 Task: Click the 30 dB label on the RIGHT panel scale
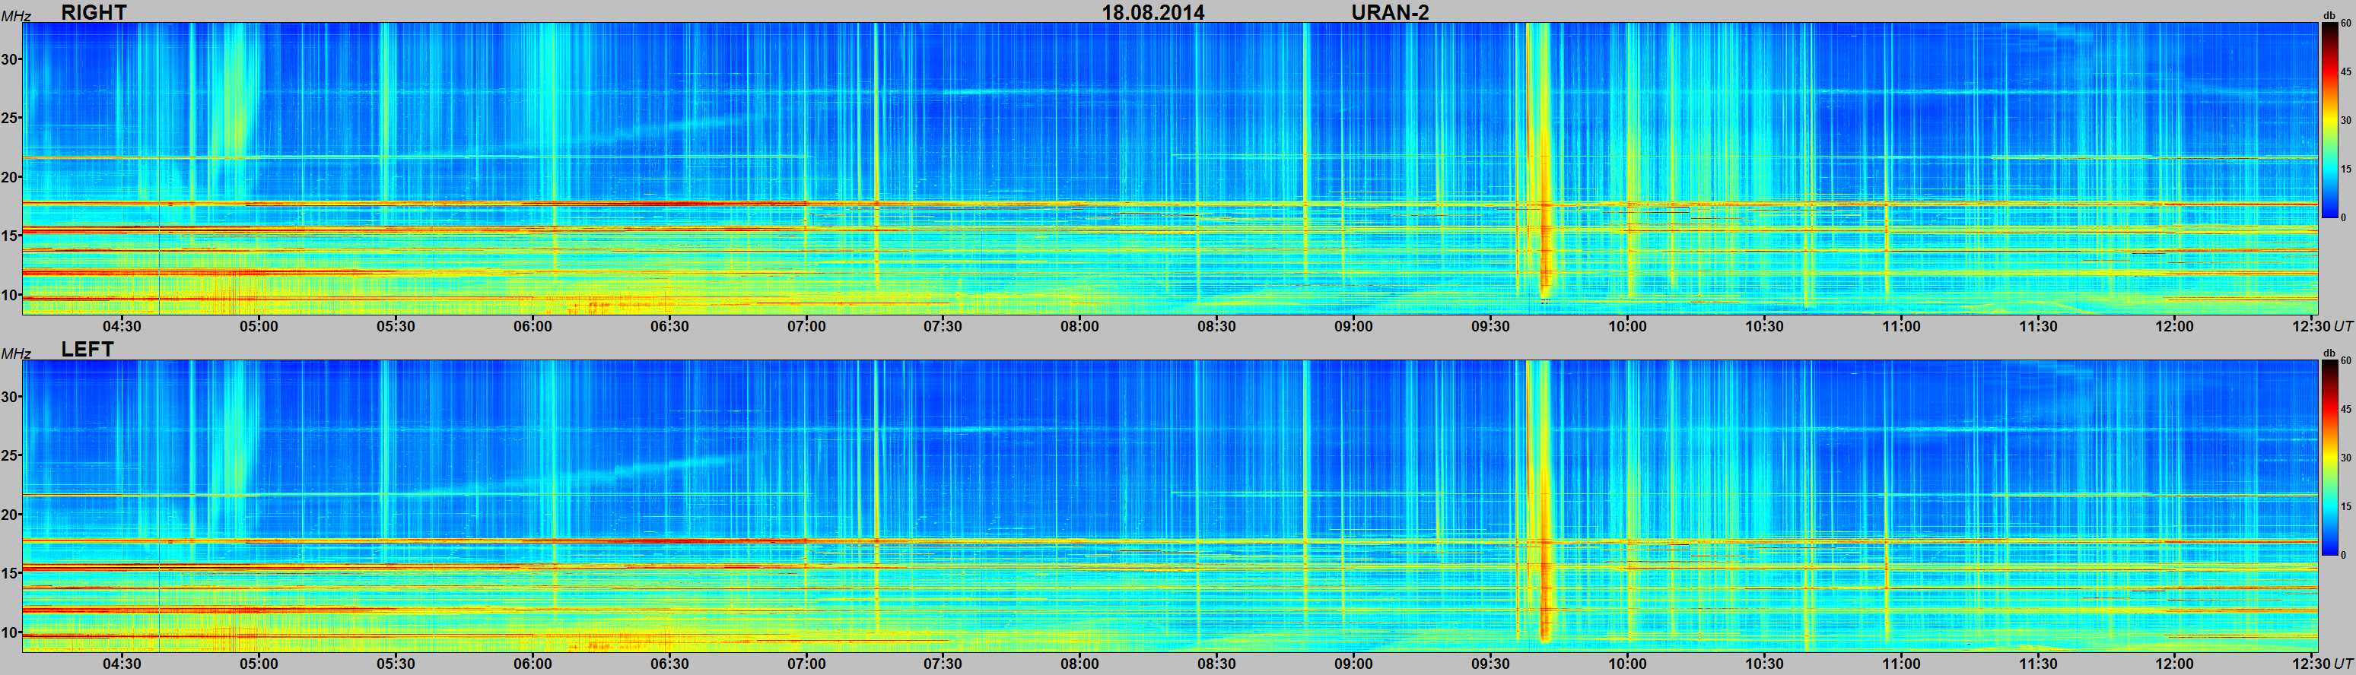pyautogui.click(x=2346, y=121)
